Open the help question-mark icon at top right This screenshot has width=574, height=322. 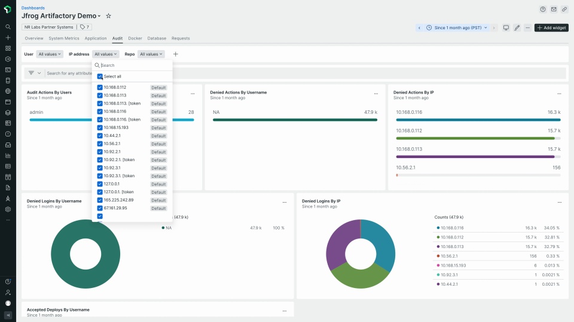click(x=543, y=10)
